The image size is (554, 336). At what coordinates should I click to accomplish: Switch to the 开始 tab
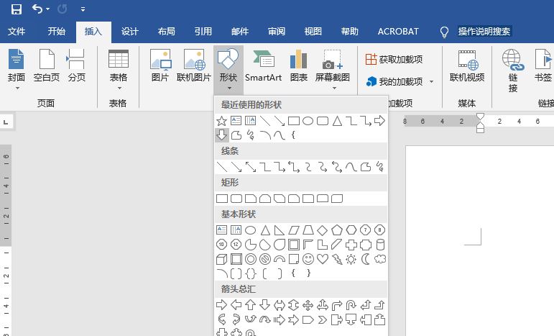[57, 32]
